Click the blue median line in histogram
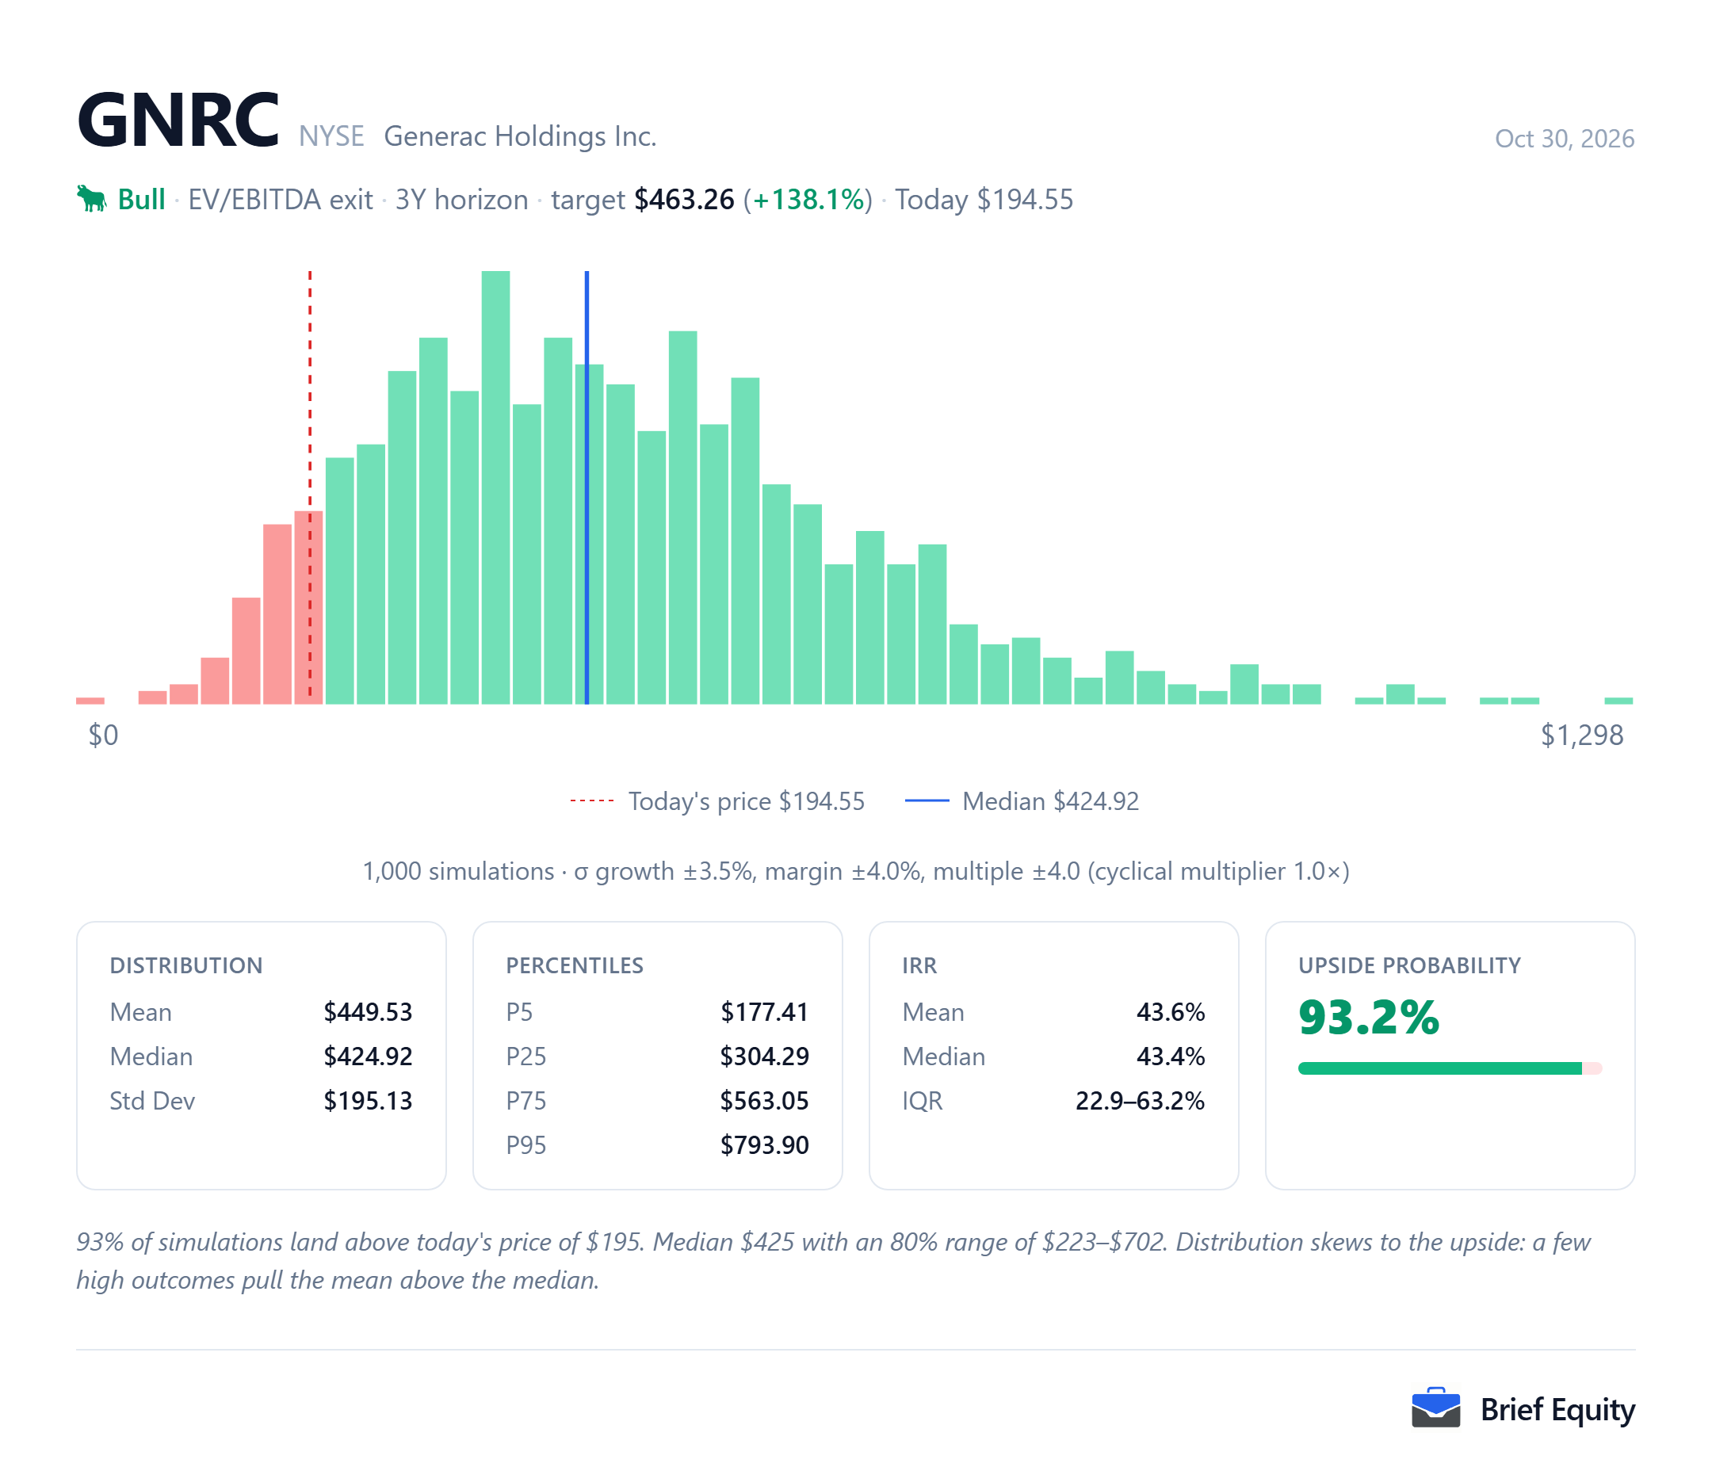The height and width of the screenshot is (1471, 1712). (587, 487)
